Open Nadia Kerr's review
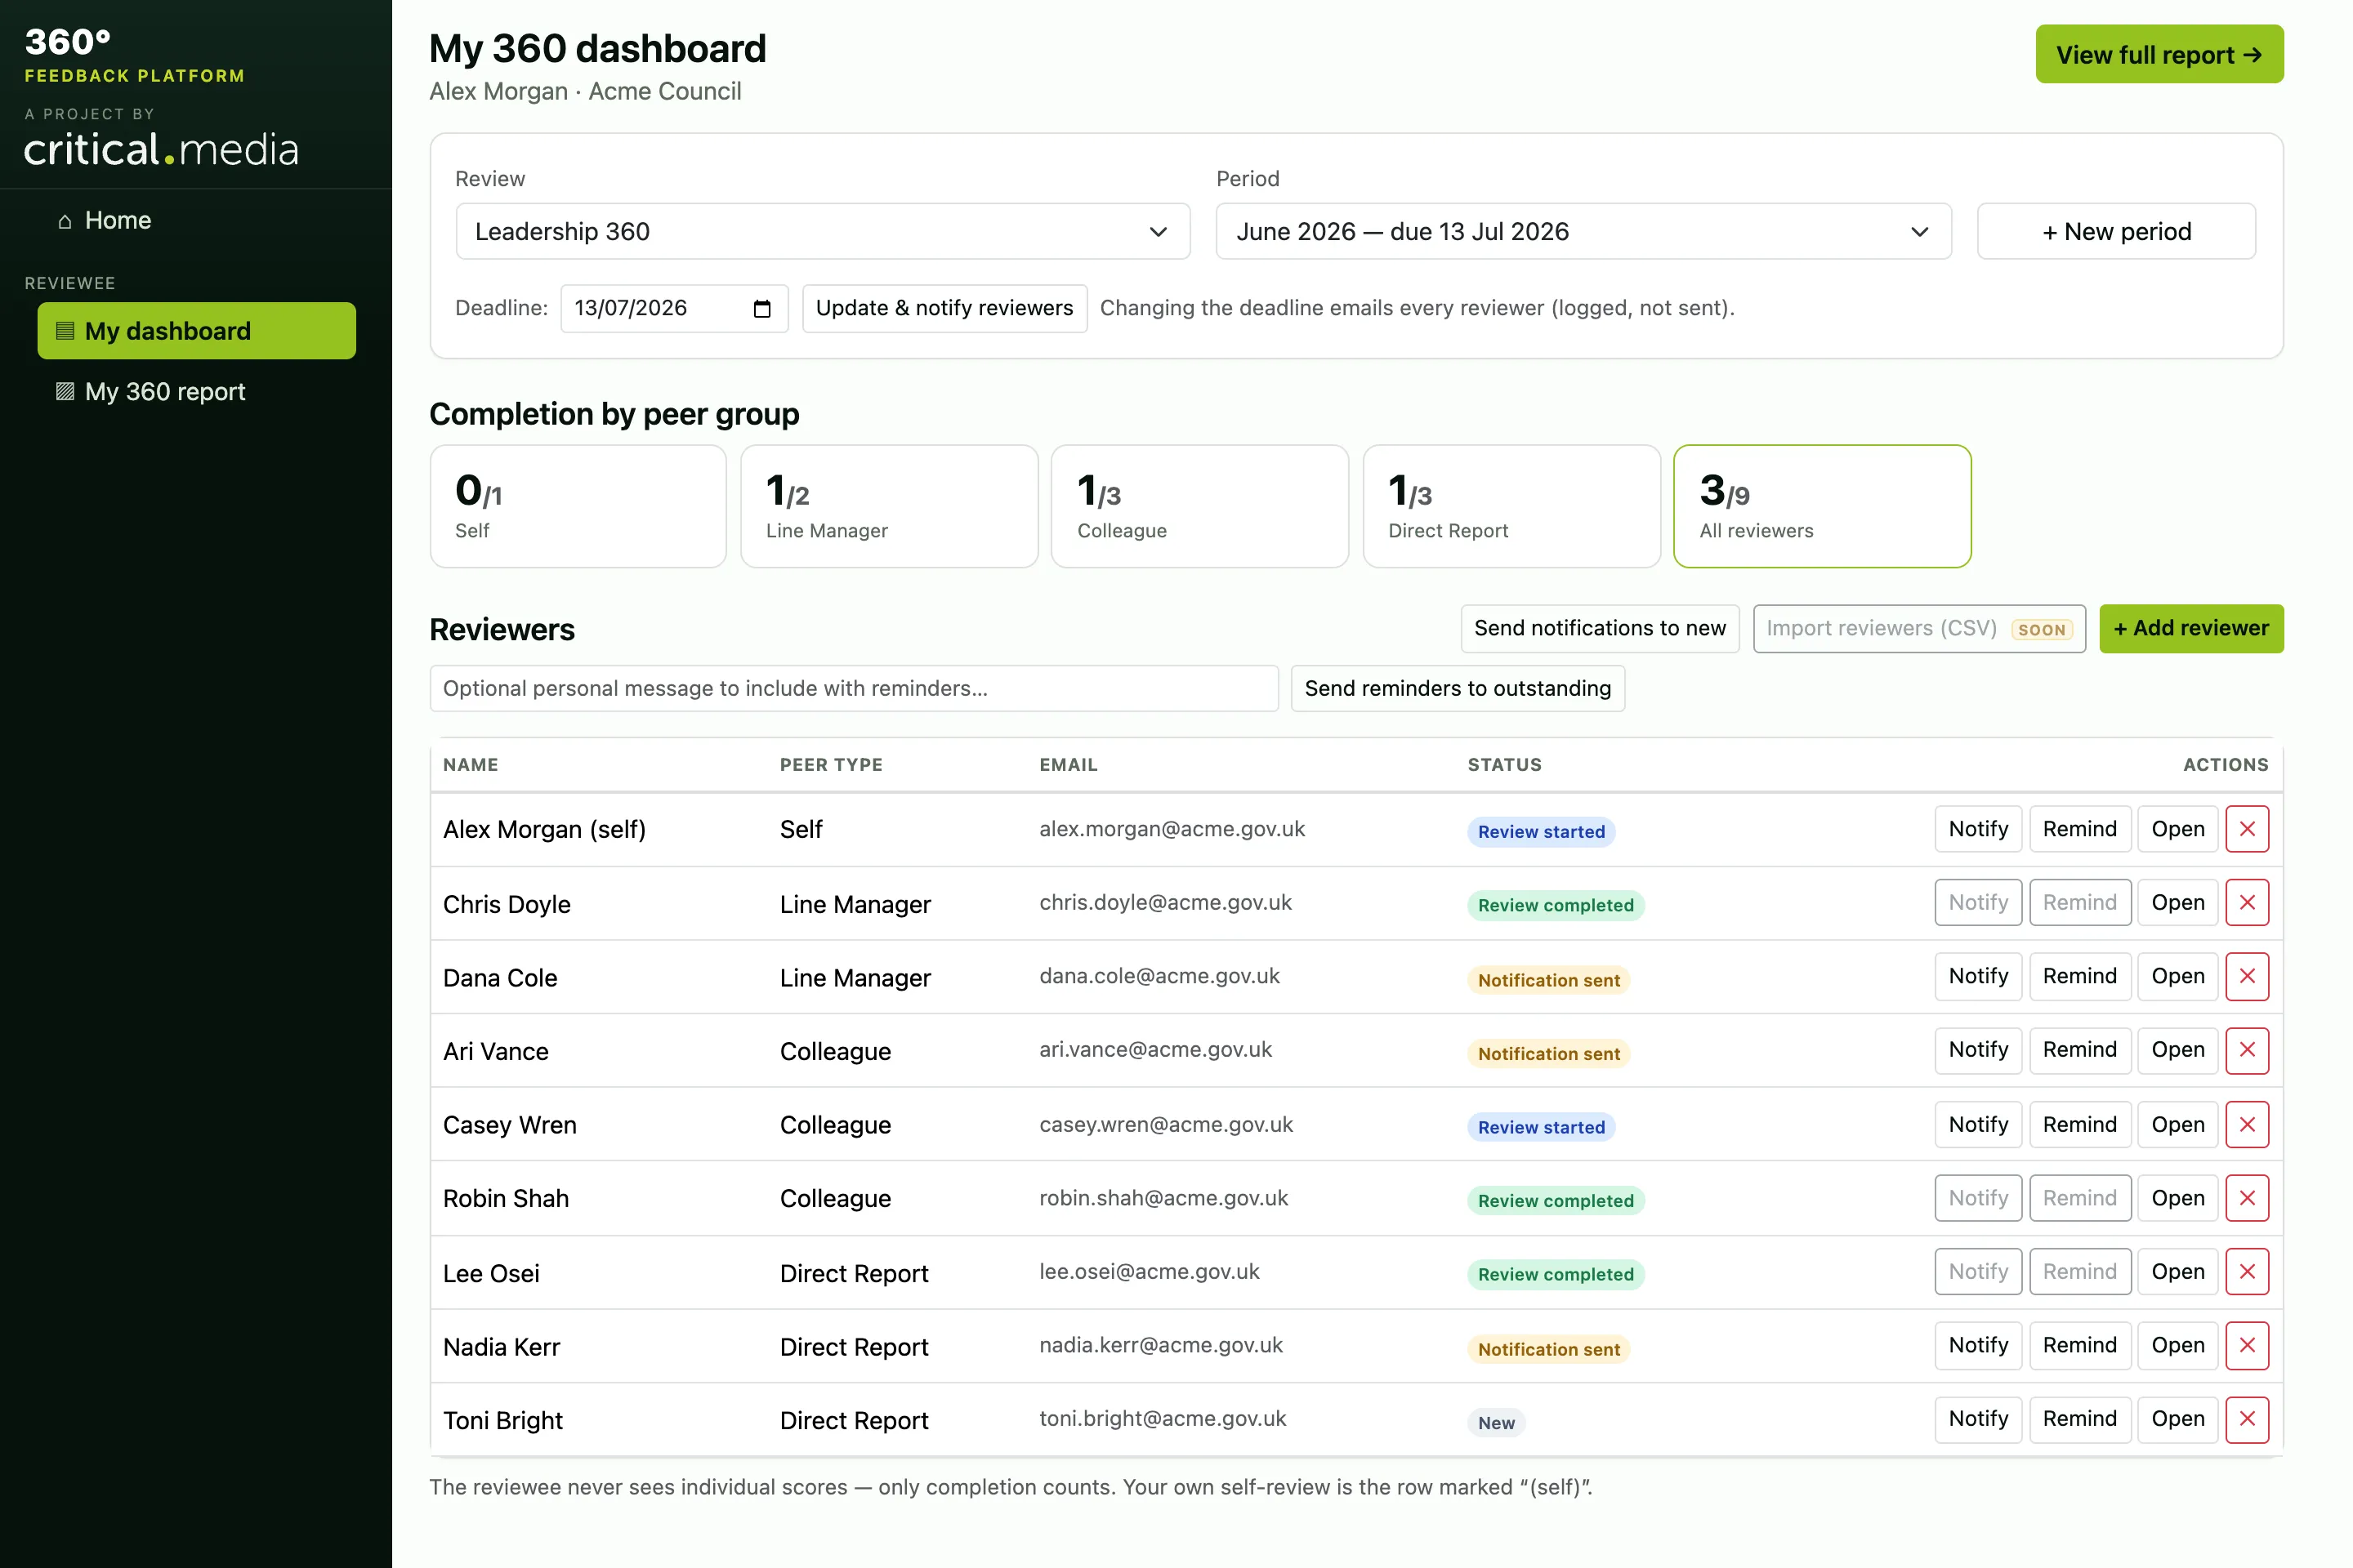 pos(2178,1346)
